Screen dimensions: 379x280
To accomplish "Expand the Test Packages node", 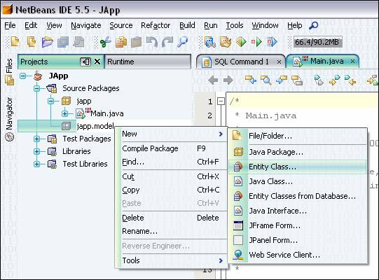I will [x=36, y=139].
